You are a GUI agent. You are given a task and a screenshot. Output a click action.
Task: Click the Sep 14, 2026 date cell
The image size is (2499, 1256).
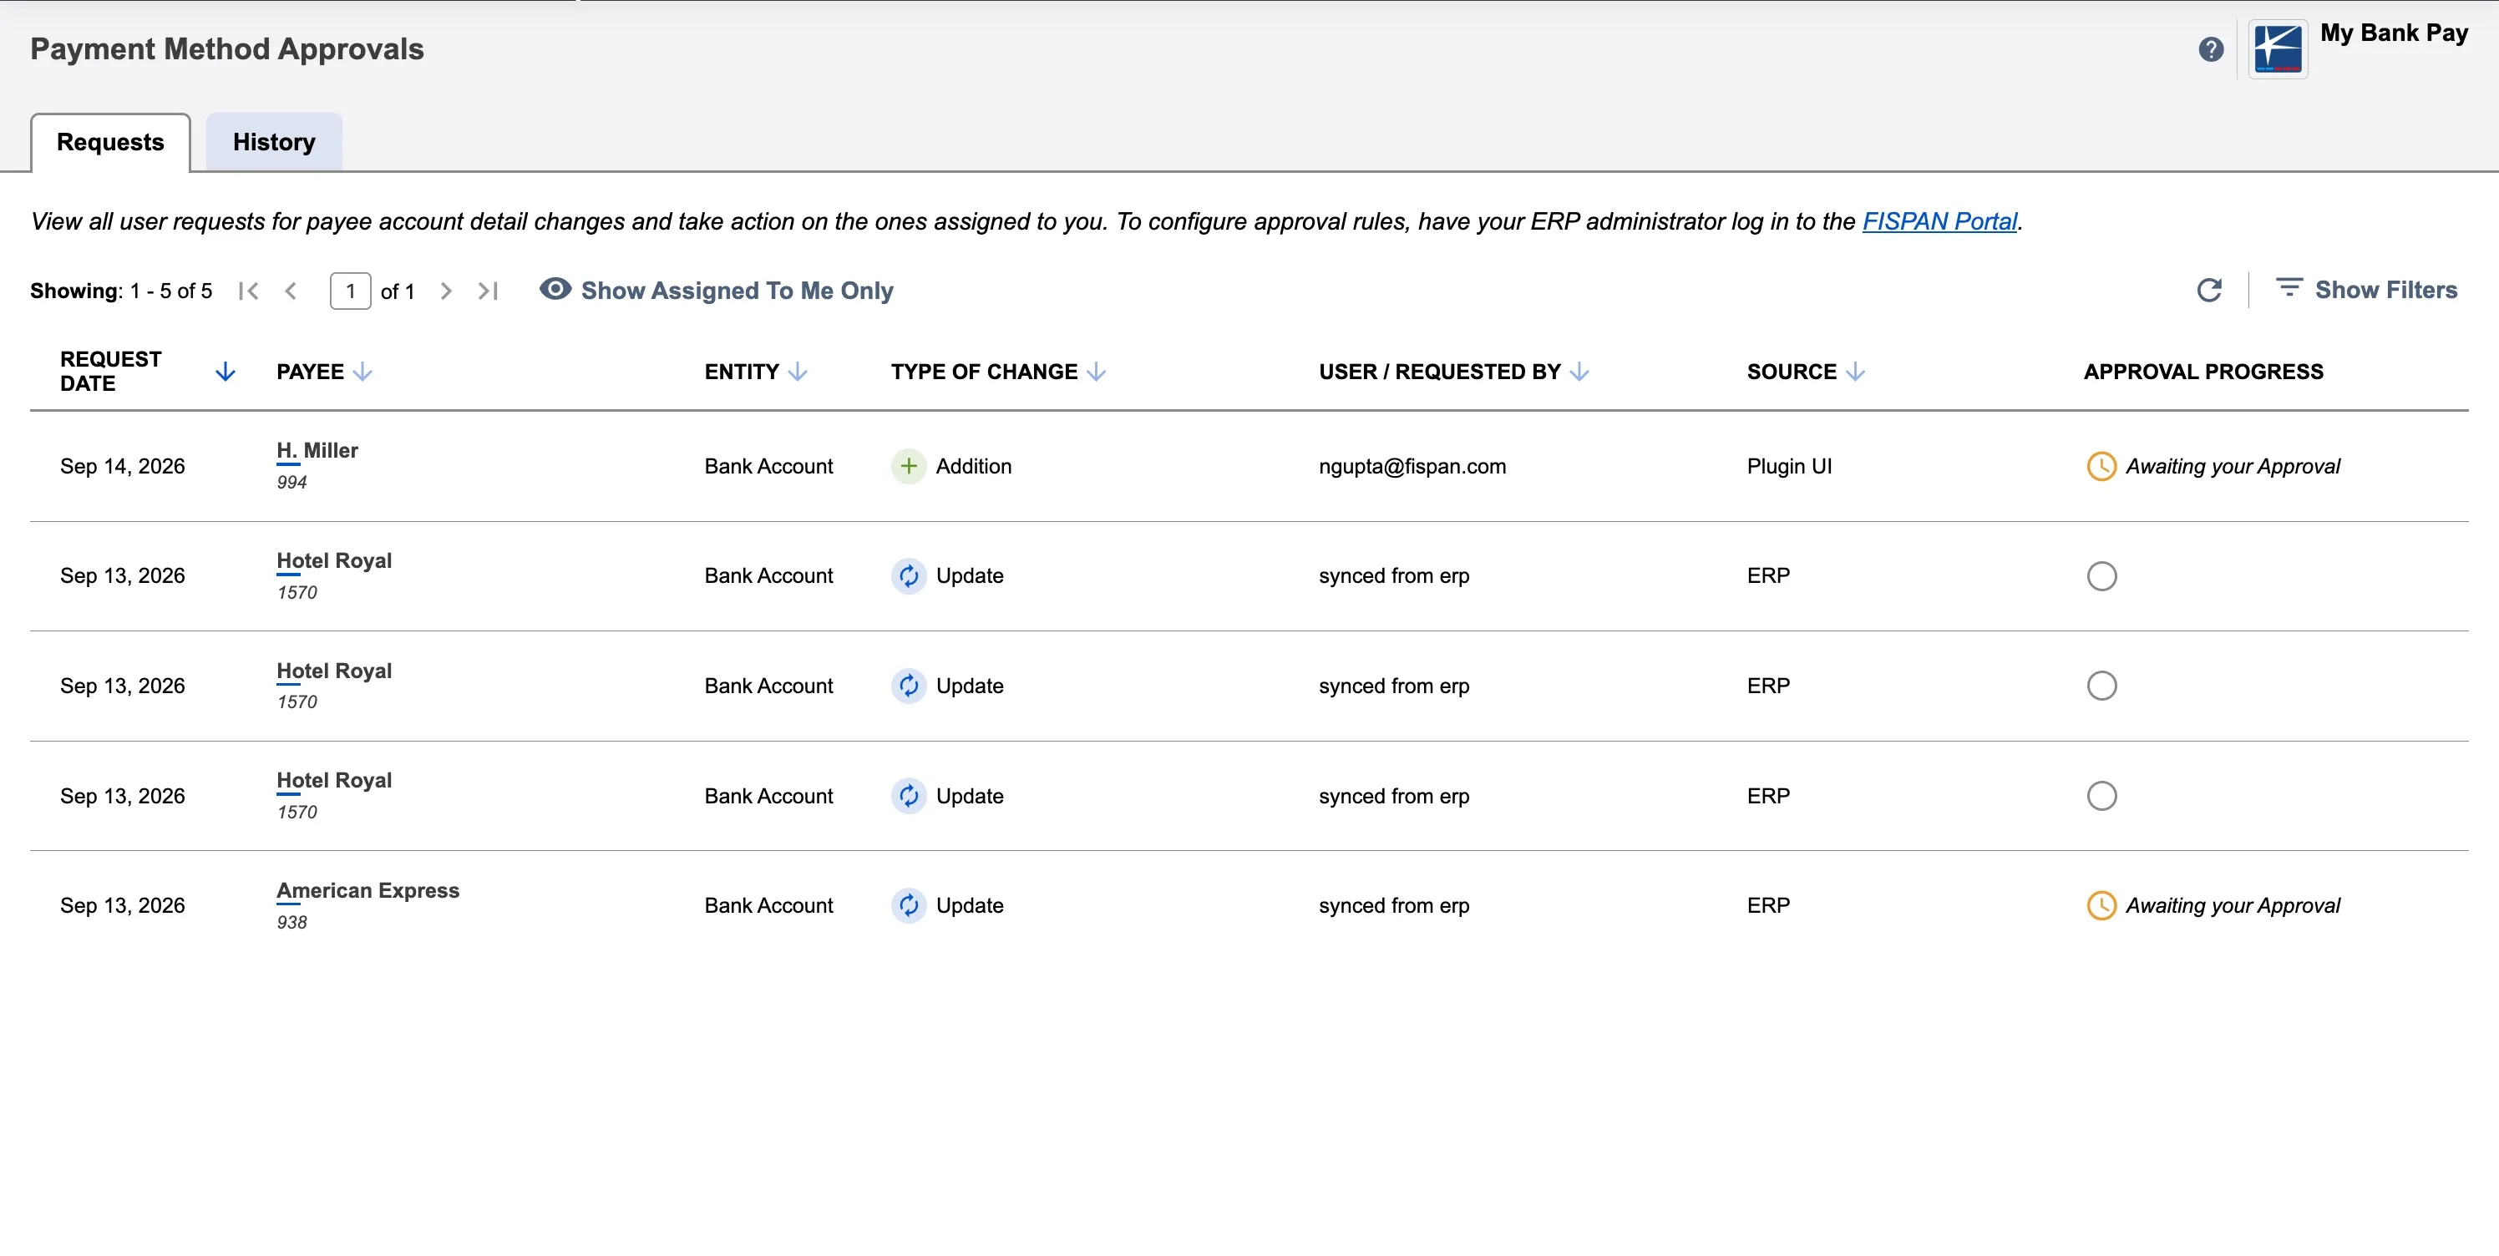pyautogui.click(x=122, y=467)
